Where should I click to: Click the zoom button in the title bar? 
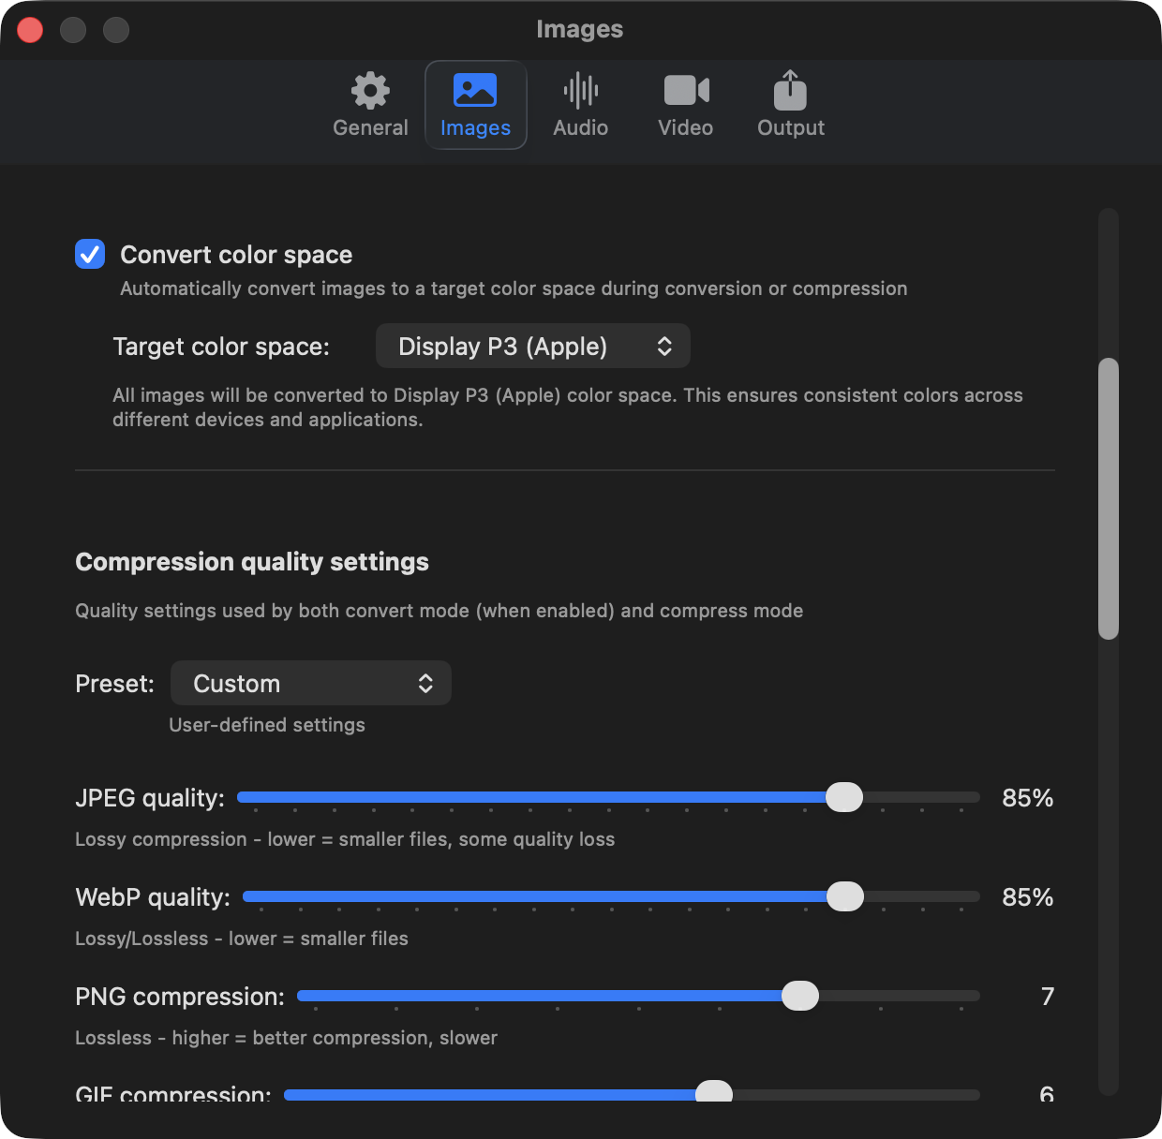click(116, 30)
